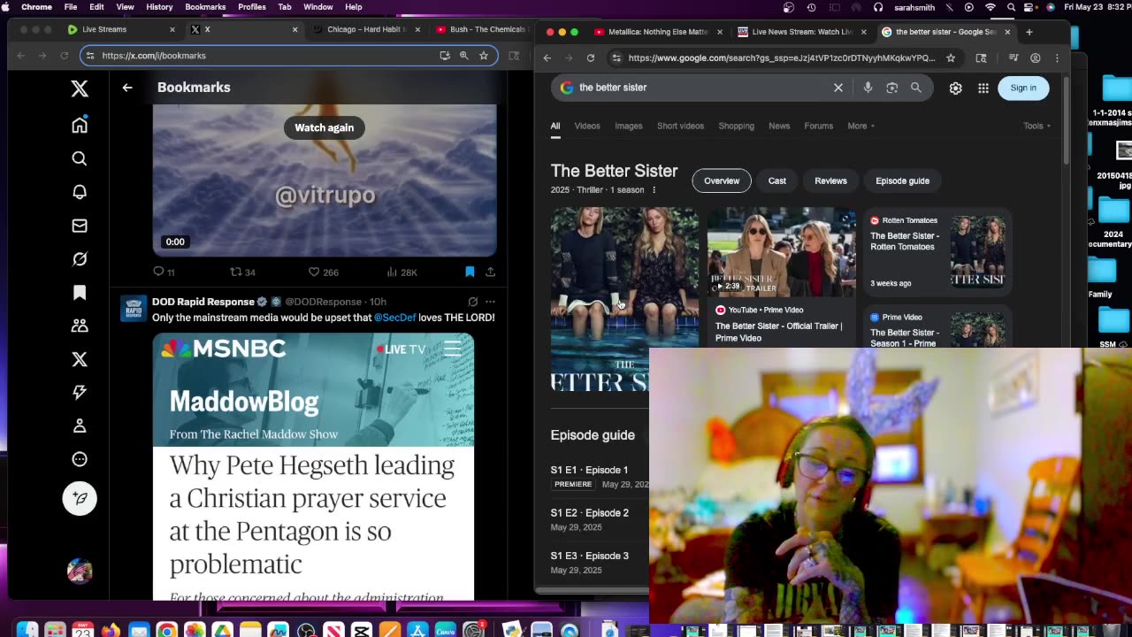The height and width of the screenshot is (637, 1132).
Task: Select the Reviews chip
Action: coord(830,180)
